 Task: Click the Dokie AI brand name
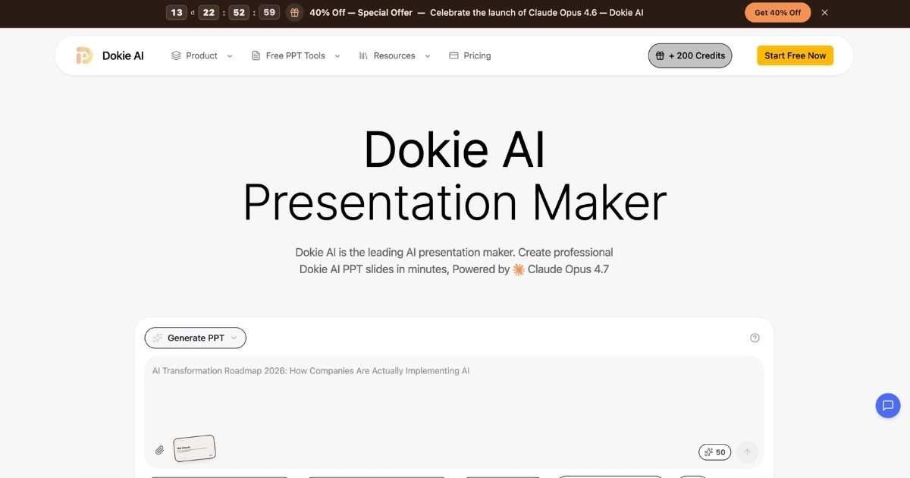(x=123, y=55)
